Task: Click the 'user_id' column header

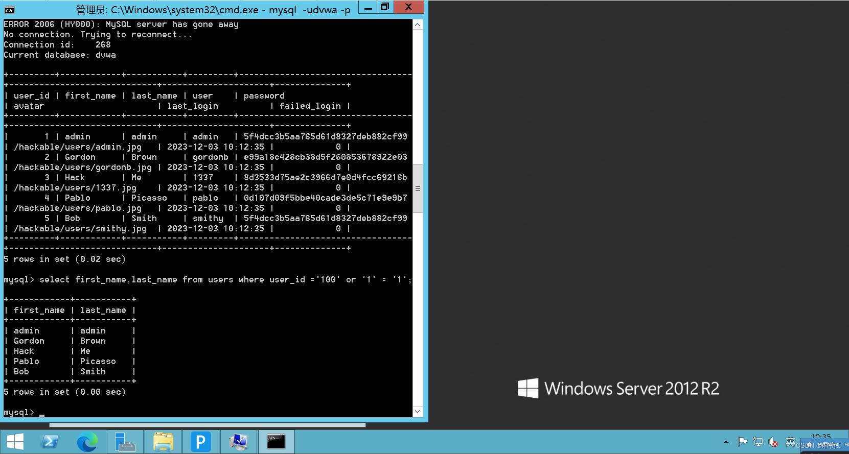Action: (x=32, y=96)
